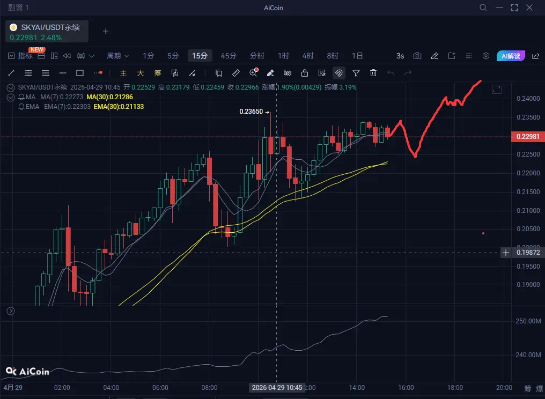Click the pencil edit icon

(434, 56)
